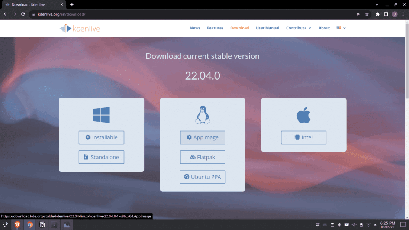Open the Wi-Fi network tray icon
This screenshot has height=230, width=409.
pyautogui.click(x=368, y=224)
